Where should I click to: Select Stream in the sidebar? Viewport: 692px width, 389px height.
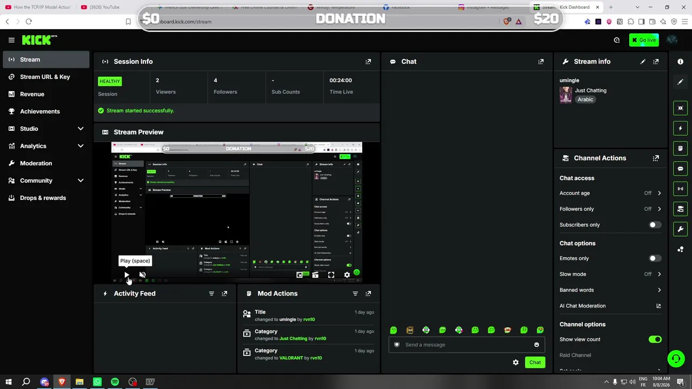click(x=46, y=59)
